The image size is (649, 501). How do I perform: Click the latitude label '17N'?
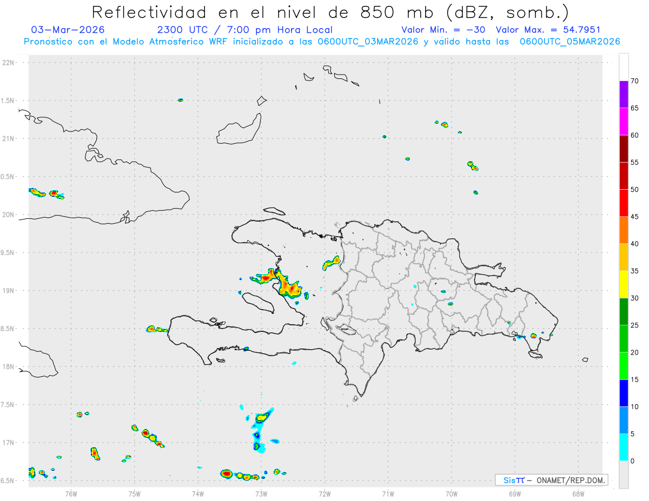tap(9, 443)
